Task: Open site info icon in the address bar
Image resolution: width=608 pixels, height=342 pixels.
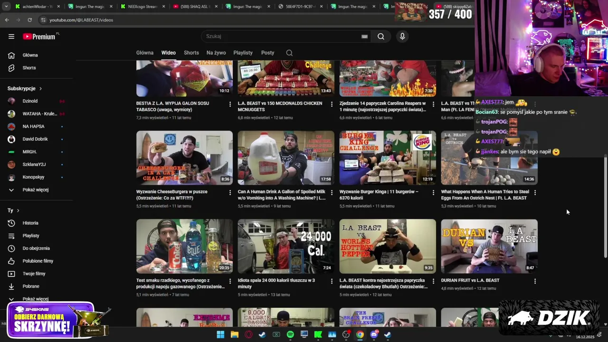Action: [x=43, y=20]
